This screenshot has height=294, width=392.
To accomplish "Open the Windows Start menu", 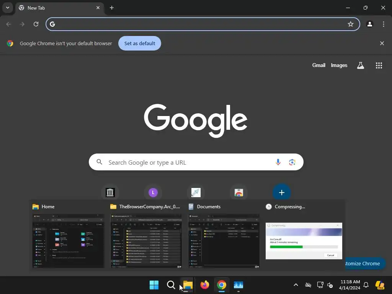I will coord(154,285).
